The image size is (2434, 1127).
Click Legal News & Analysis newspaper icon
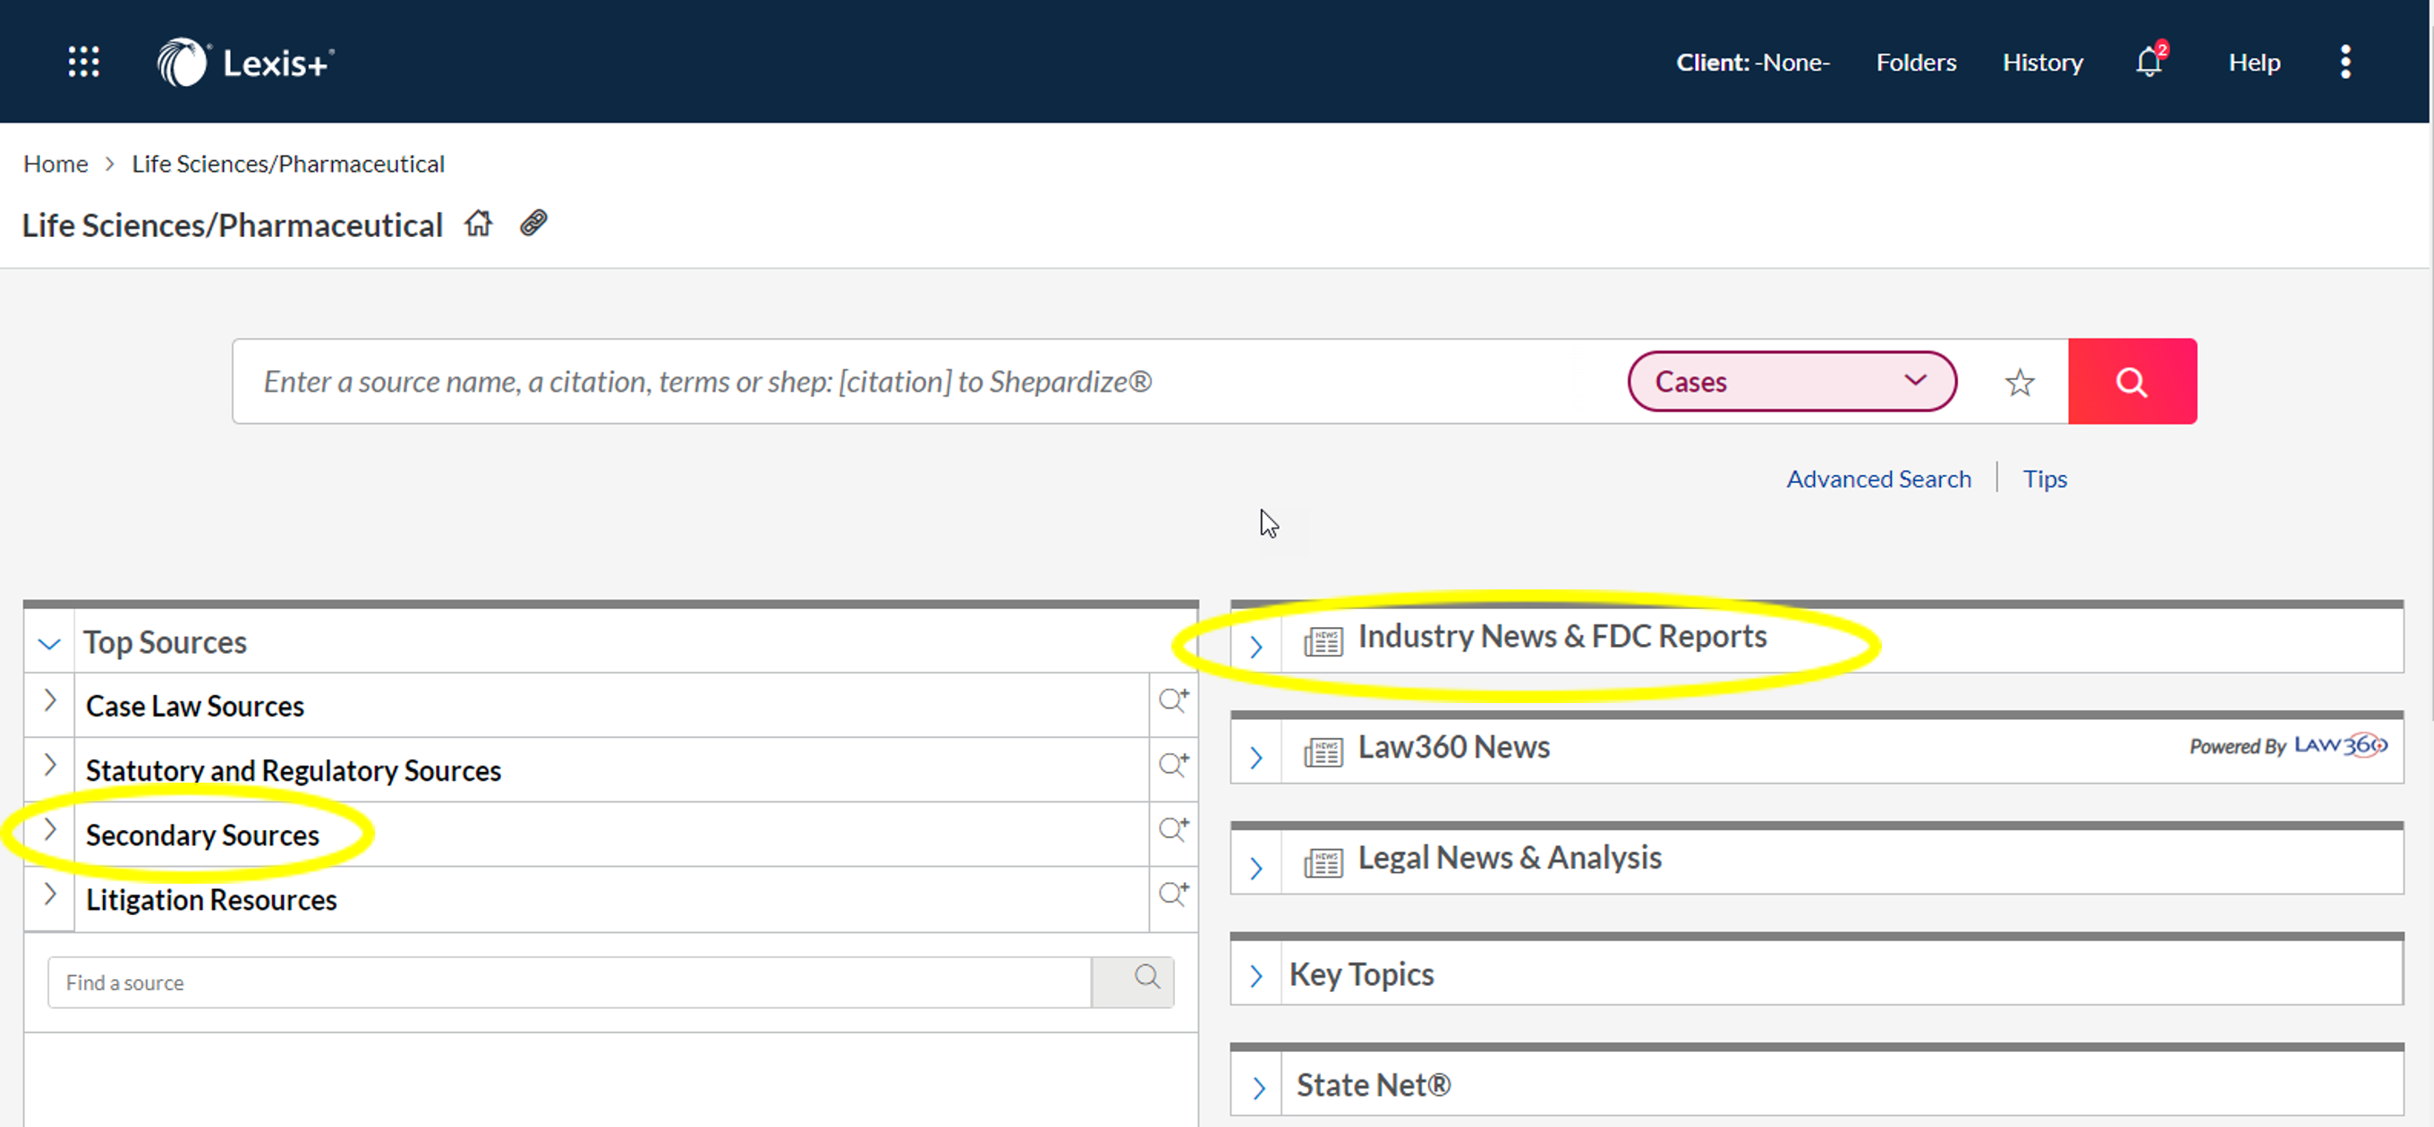click(x=1323, y=863)
